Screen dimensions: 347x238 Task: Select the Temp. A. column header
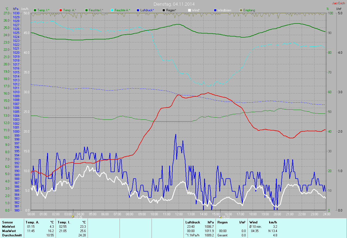click(32, 222)
